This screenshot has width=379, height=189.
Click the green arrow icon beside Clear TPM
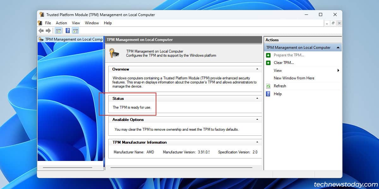pyautogui.click(x=269, y=62)
